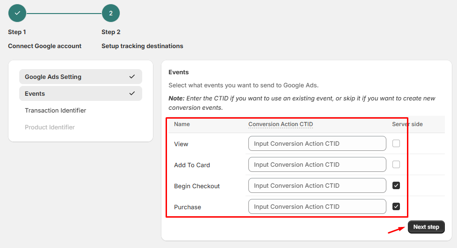This screenshot has width=457, height=248.
Task: Click the Name column header
Action: tap(182, 124)
